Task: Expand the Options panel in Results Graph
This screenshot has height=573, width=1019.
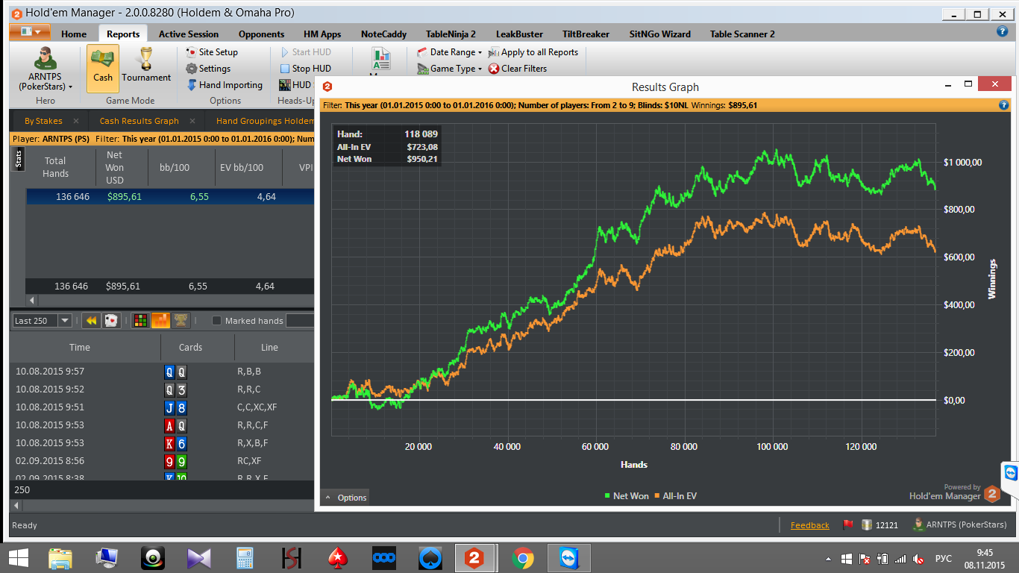Action: (345, 498)
